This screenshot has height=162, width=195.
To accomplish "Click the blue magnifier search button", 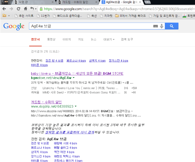I will [x=172, y=26].
